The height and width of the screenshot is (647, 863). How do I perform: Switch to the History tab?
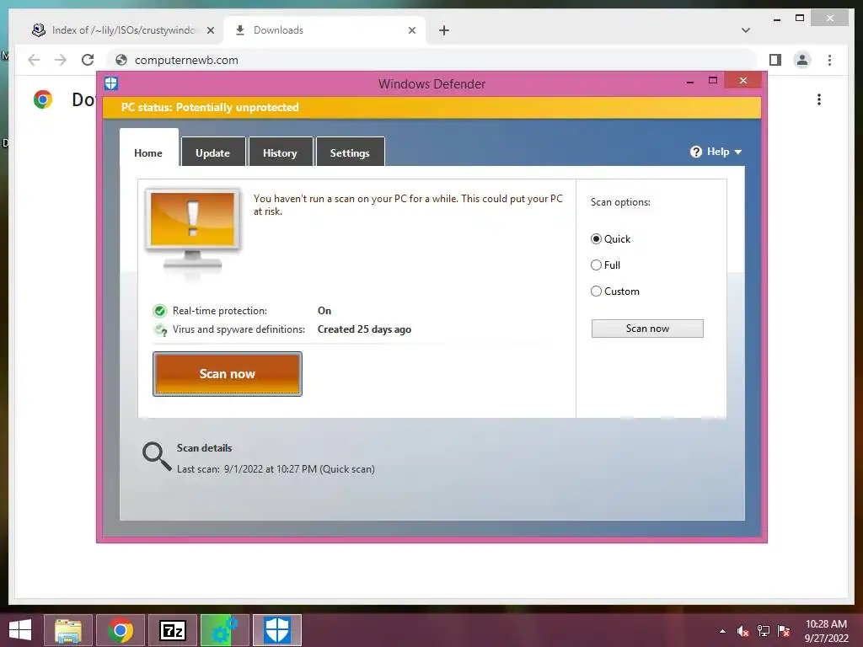(280, 152)
